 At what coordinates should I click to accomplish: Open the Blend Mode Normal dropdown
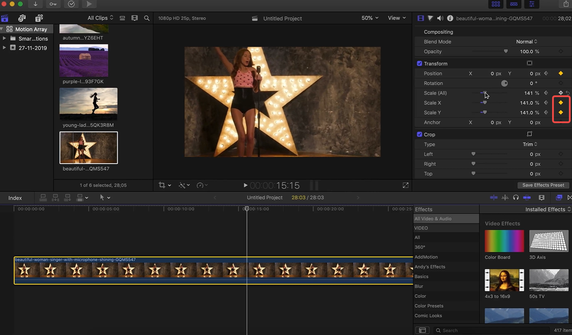(x=526, y=42)
